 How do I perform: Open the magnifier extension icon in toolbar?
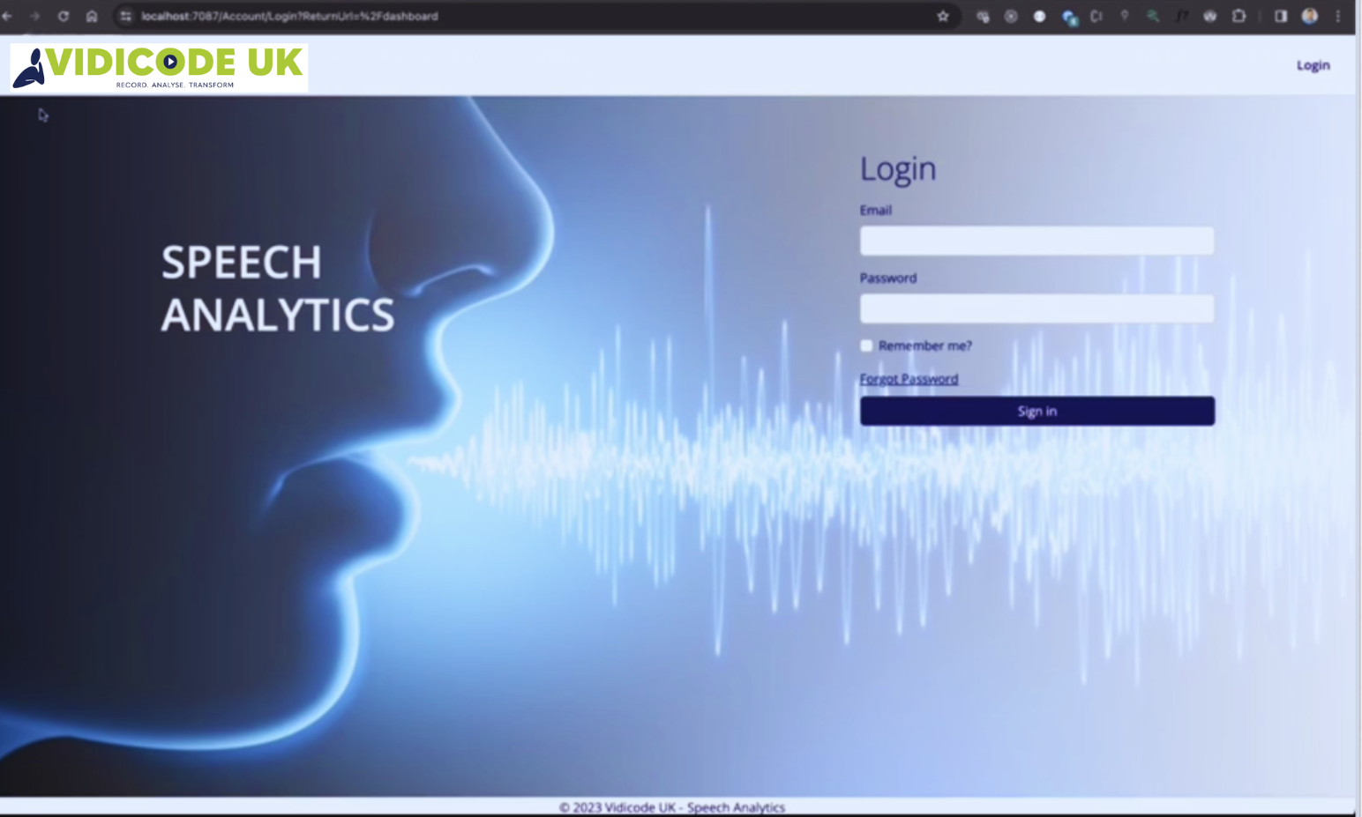click(x=1153, y=16)
